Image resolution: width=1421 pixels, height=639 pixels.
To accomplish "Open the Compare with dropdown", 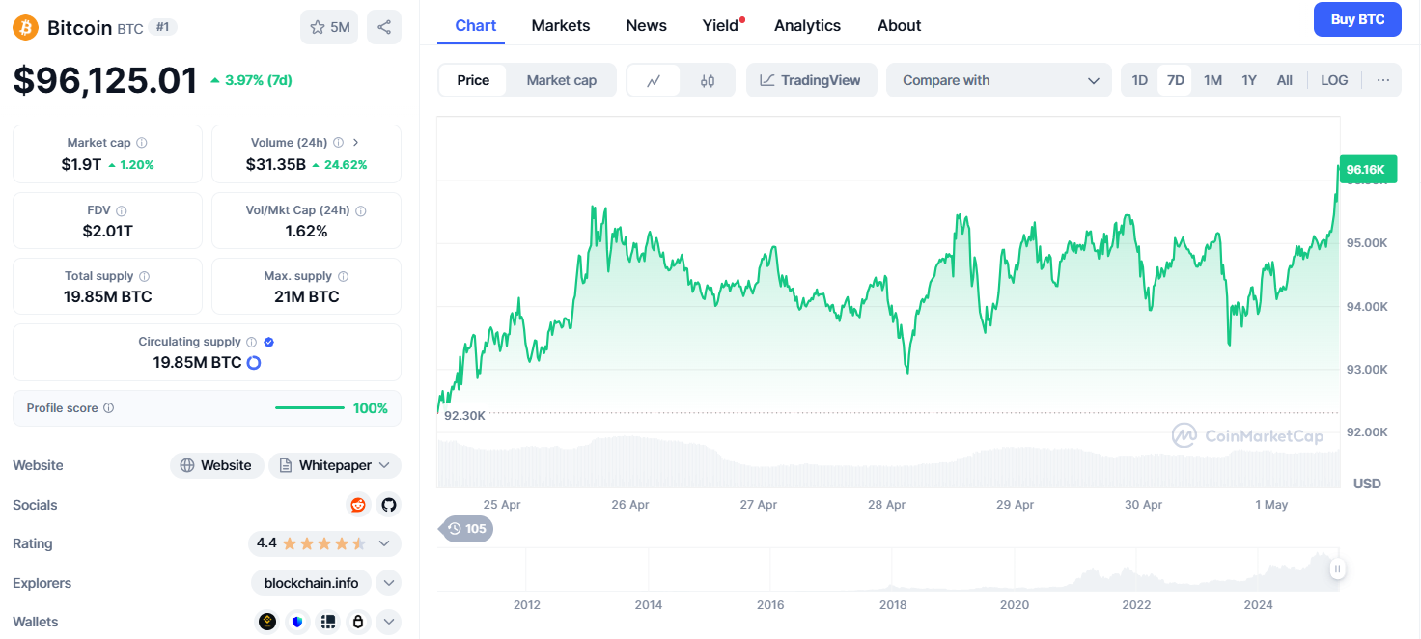I will tap(997, 80).
